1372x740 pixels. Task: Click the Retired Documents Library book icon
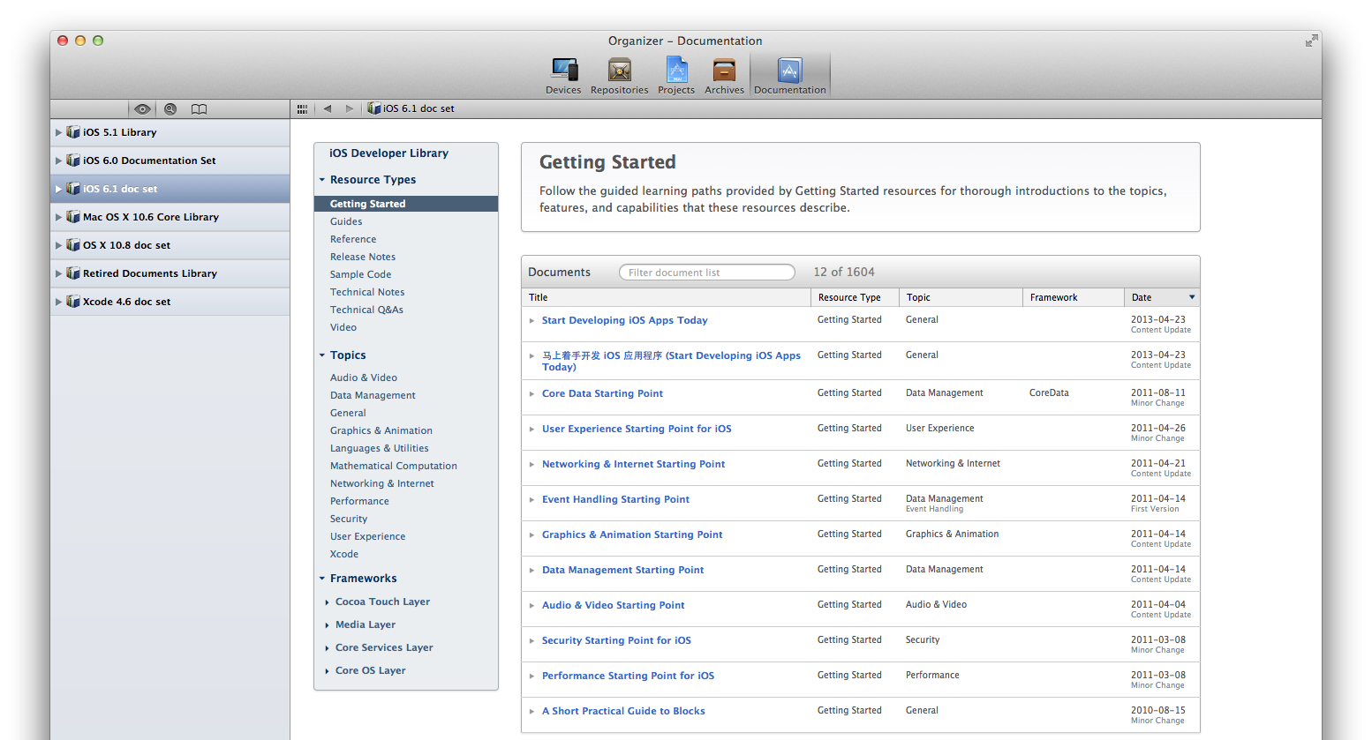73,273
